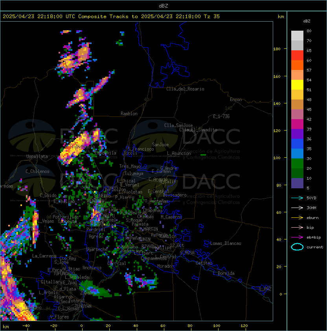Click the cyan 'current' ellipse legend symbol
Image resolution: width=327 pixels, height=331 pixels.
click(297, 247)
